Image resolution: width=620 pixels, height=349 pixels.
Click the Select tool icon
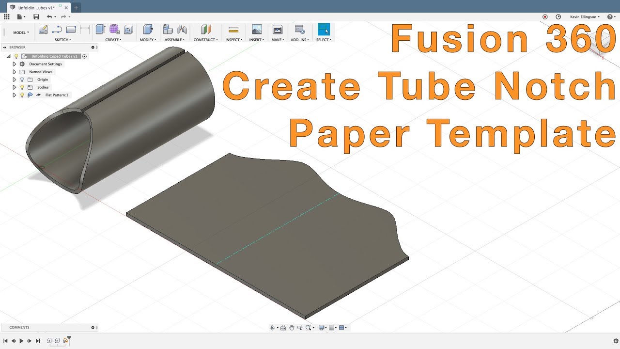(324, 30)
